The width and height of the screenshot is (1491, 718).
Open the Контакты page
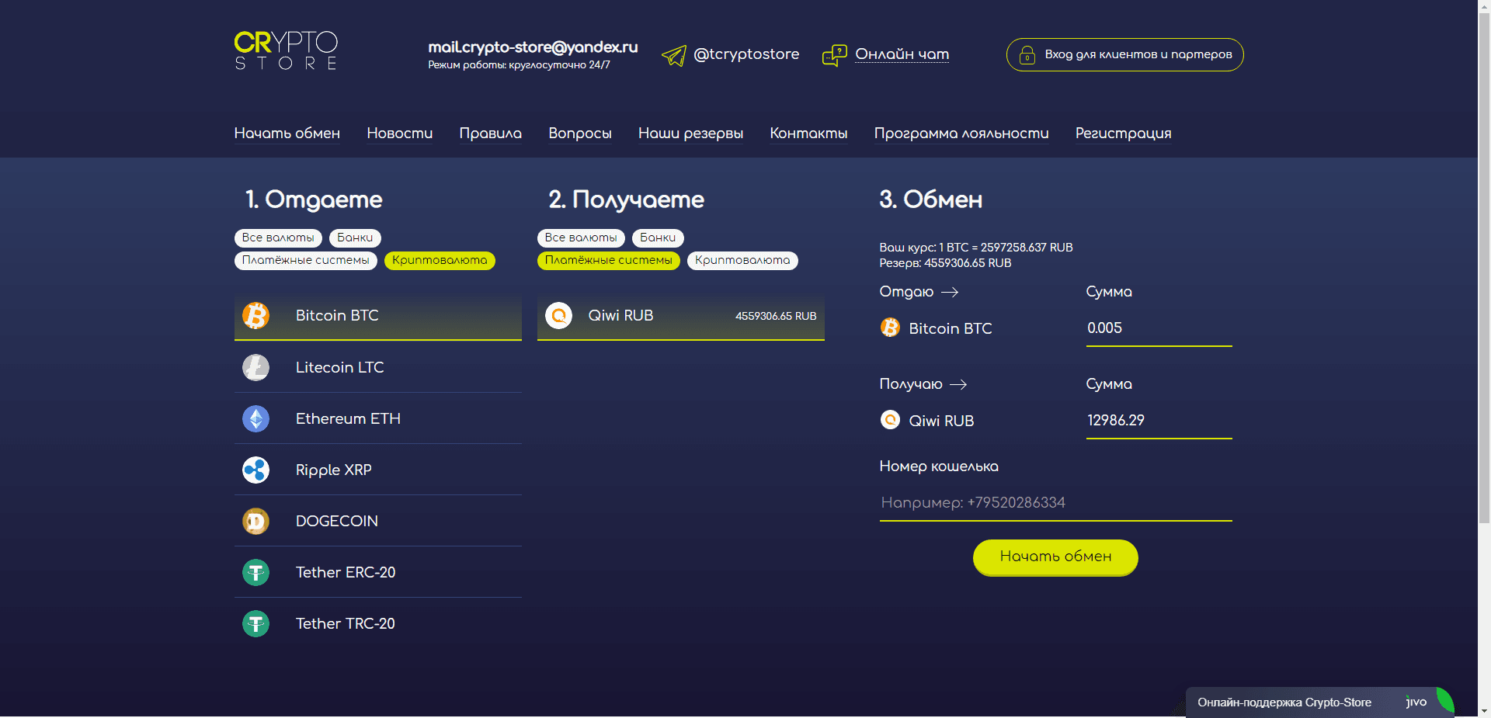coord(808,134)
